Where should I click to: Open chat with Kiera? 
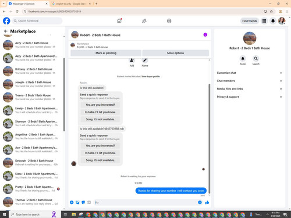click(x=33, y=176)
